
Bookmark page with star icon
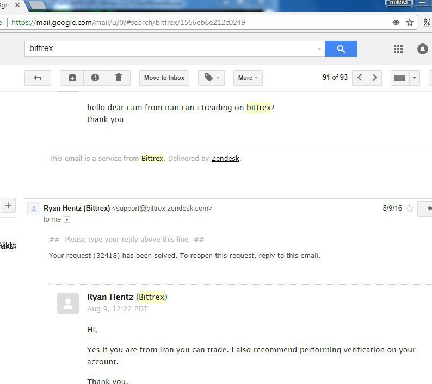[409, 22]
